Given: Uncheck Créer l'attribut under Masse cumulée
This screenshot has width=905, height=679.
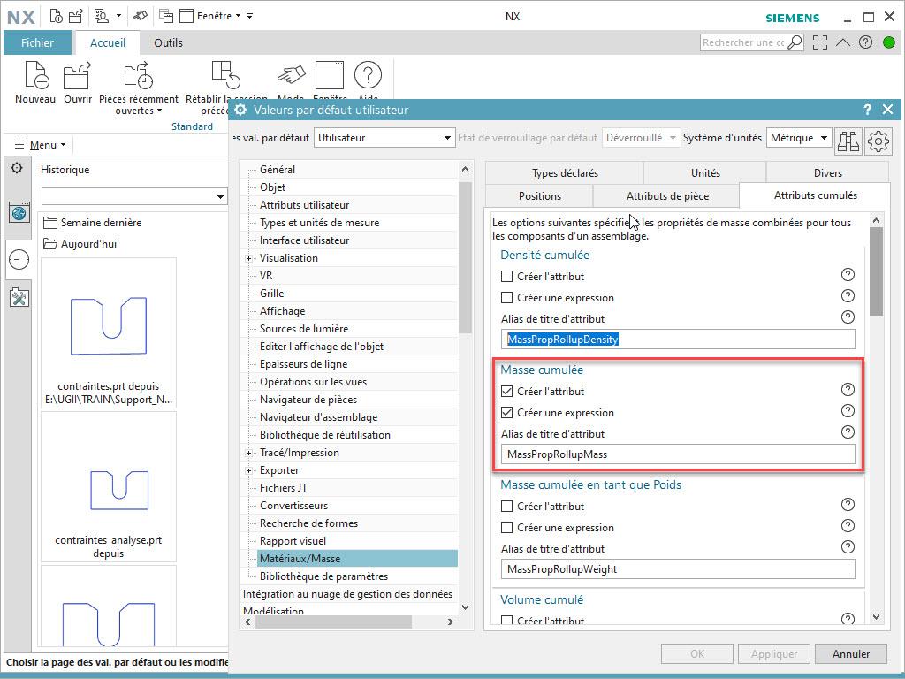Looking at the screenshot, I should click(506, 391).
